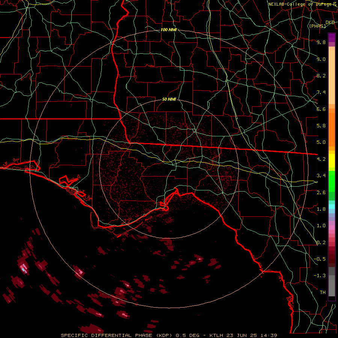Click the 1.0 color scale value
The width and height of the screenshot is (338, 338).
321,226
